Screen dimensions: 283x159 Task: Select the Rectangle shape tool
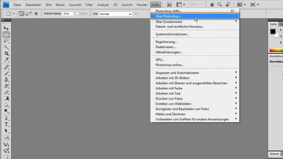pyautogui.click(x=6, y=137)
